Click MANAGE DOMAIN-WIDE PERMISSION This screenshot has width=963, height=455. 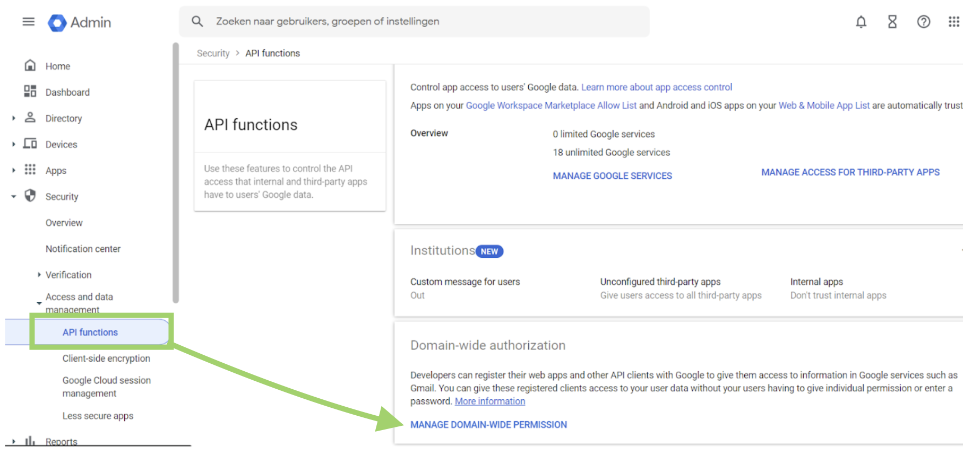pyautogui.click(x=488, y=425)
